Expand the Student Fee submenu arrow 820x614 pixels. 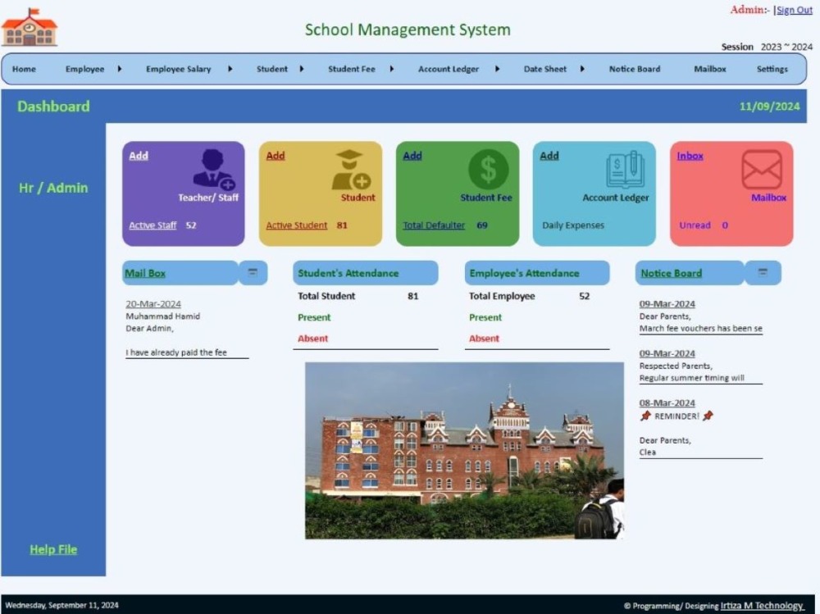pos(391,69)
